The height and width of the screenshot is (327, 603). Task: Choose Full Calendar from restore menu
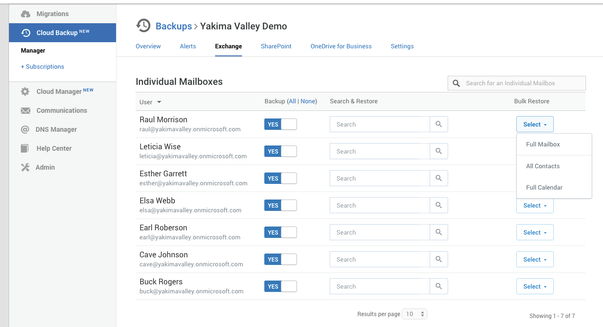coord(554,187)
